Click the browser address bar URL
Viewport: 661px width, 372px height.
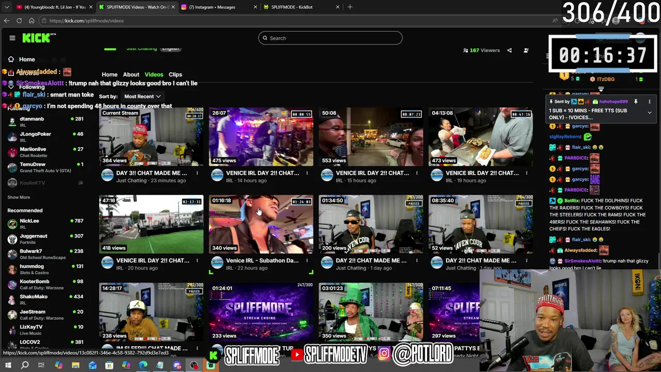point(87,21)
